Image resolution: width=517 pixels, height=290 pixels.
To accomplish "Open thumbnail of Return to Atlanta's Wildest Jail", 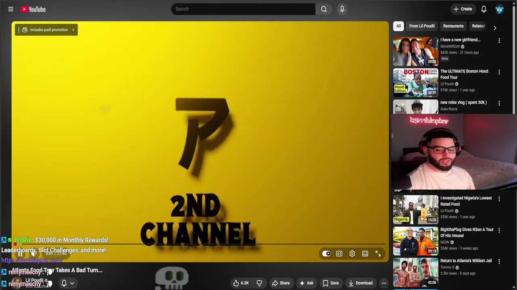I will [x=416, y=272].
